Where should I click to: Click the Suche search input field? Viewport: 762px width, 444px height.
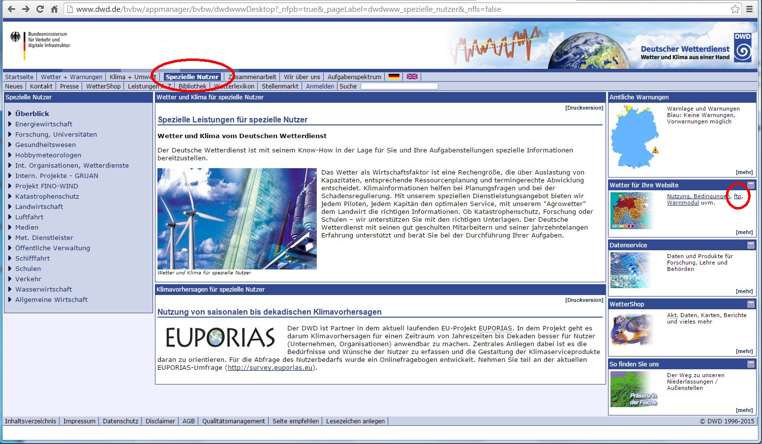pyautogui.click(x=399, y=86)
